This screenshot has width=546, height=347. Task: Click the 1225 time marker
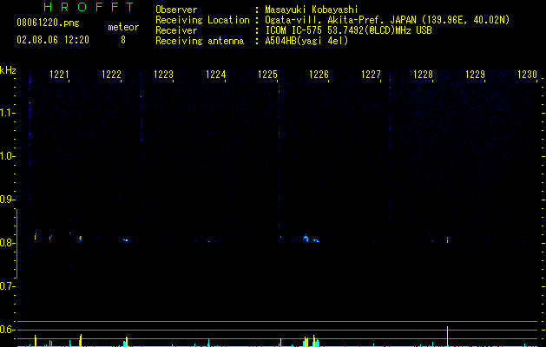click(x=267, y=75)
